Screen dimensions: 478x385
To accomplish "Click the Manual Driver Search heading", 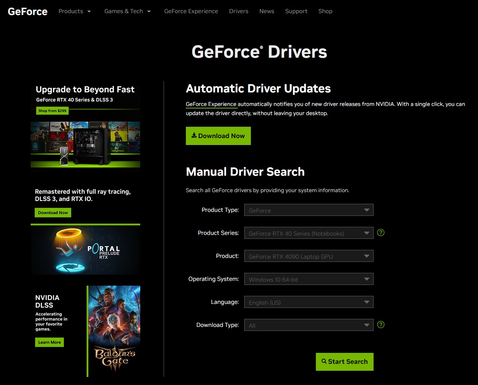I will (245, 172).
